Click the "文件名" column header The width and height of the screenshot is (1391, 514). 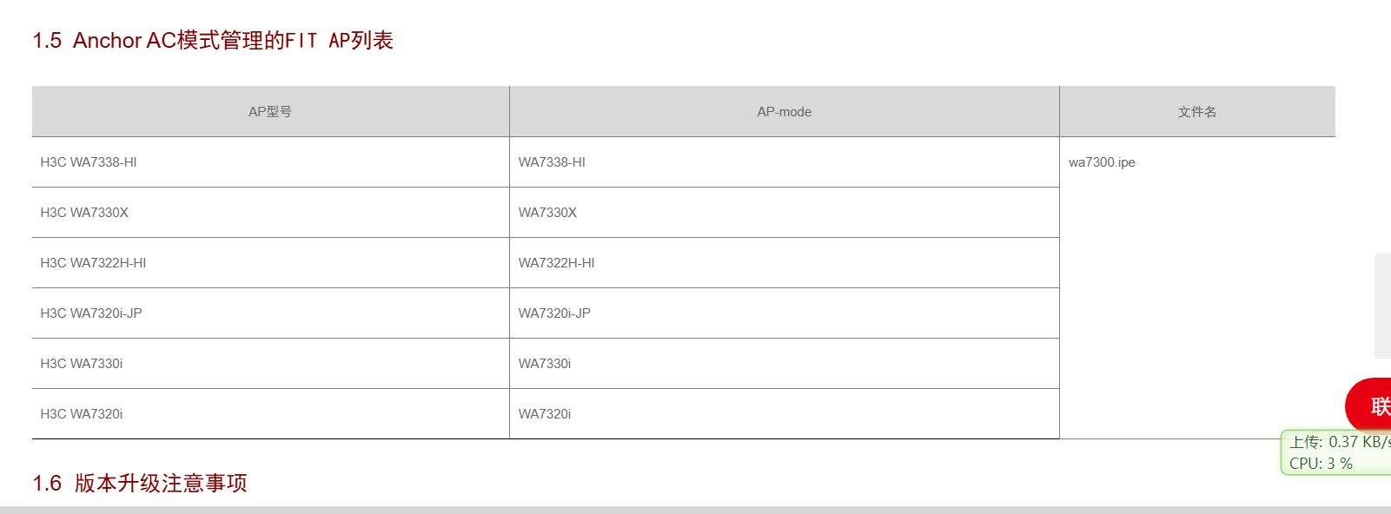pyautogui.click(x=1196, y=112)
